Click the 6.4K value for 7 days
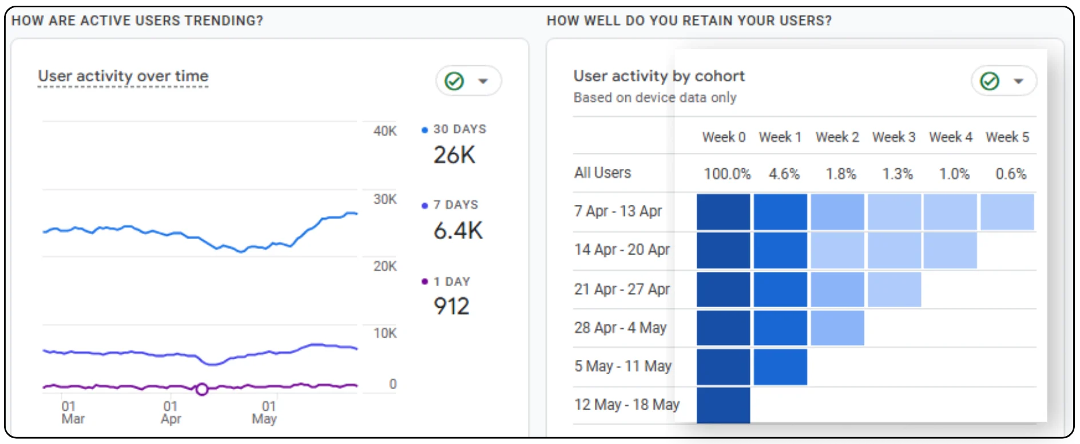Screen dimensions: 1080x444 point(458,231)
